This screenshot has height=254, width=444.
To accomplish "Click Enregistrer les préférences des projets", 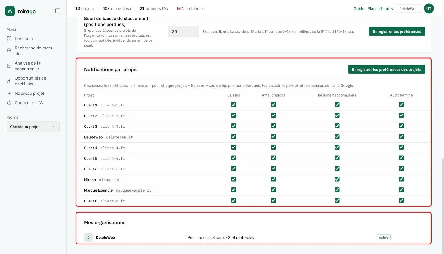I will (x=386, y=69).
